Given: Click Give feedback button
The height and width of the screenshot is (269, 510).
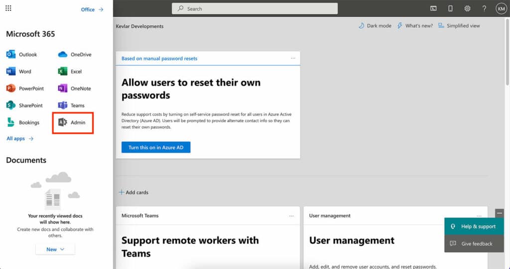Looking at the screenshot, I should point(474,244).
